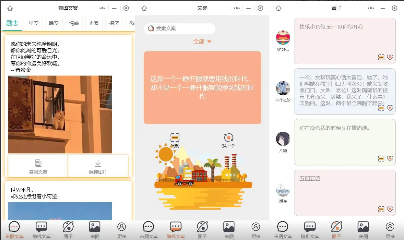Select the 搞笑 category tab
404x240 pixels.
(114, 23)
